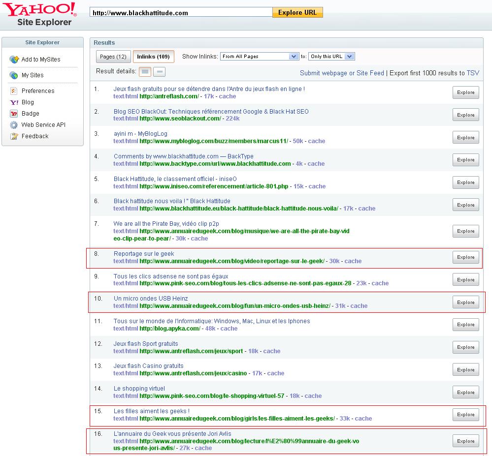492x456 pixels.
Task: Open 'Tous les clics adsense' title
Action: click(171, 276)
